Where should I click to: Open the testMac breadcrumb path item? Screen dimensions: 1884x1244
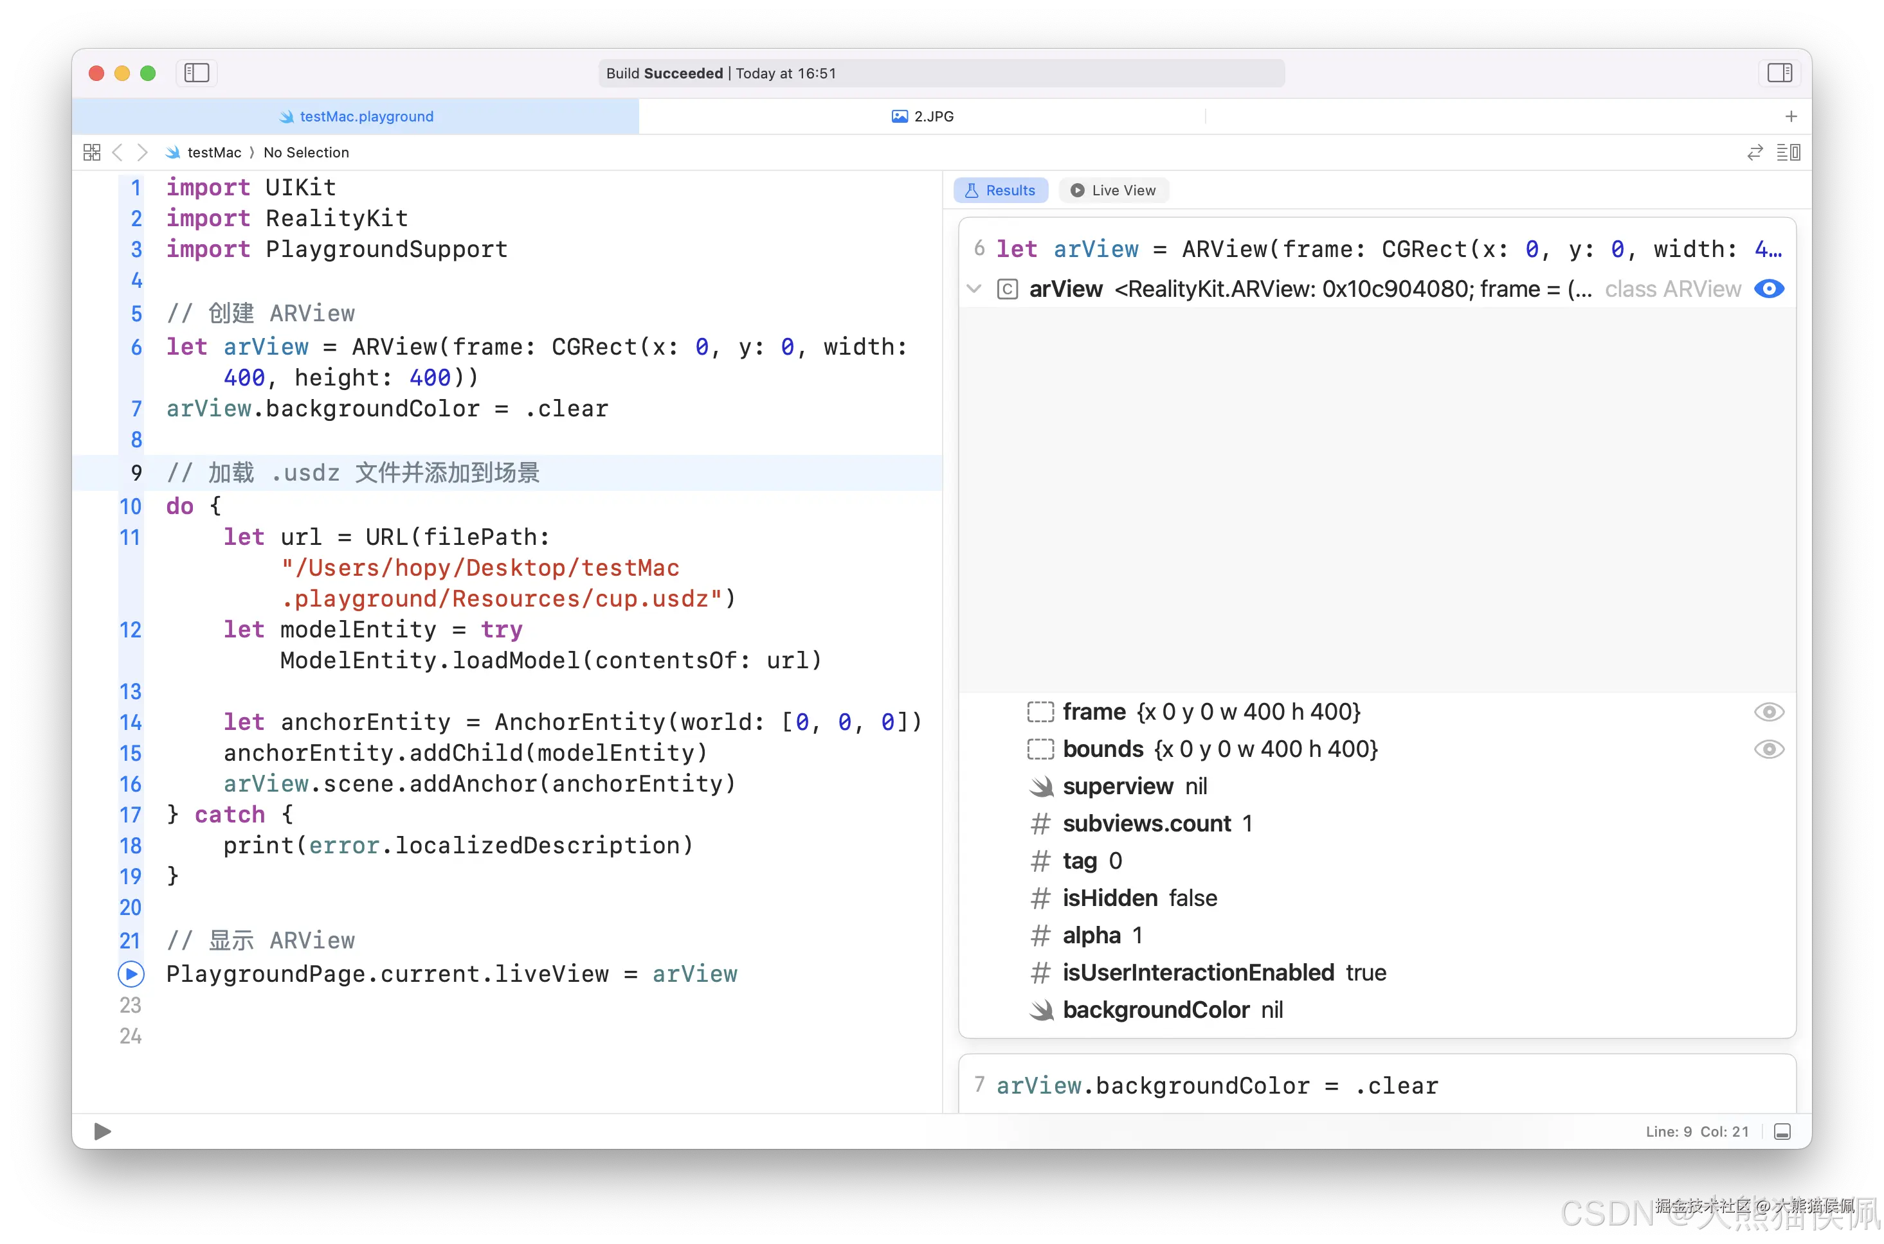(x=213, y=152)
